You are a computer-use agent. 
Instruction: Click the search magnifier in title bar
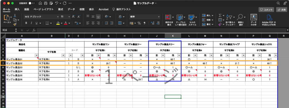pyautogui.click(x=278, y=3)
